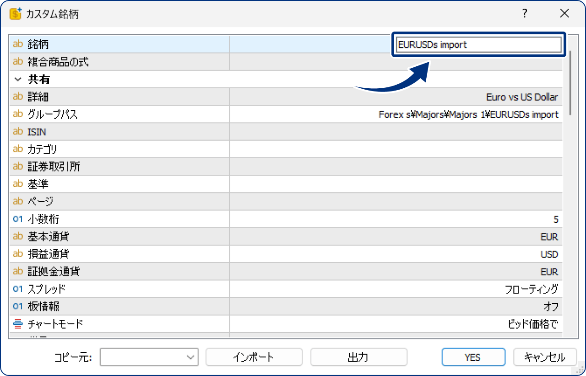Image resolution: width=586 pixels, height=376 pixels.
Task: Click the custom symbol dialog title icon
Action: 16,14
